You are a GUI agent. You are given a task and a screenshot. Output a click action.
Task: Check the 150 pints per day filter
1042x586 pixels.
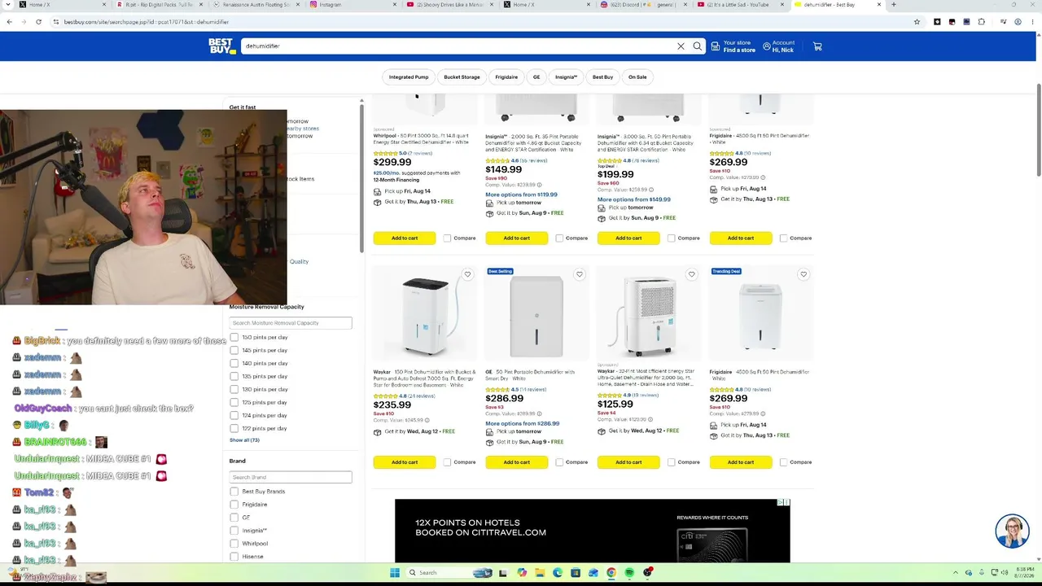(x=234, y=337)
